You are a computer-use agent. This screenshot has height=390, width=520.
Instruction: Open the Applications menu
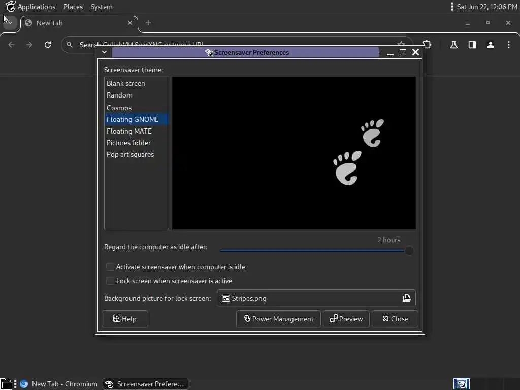[37, 7]
